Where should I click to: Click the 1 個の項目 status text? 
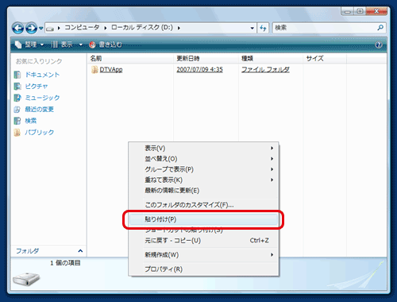(65, 263)
